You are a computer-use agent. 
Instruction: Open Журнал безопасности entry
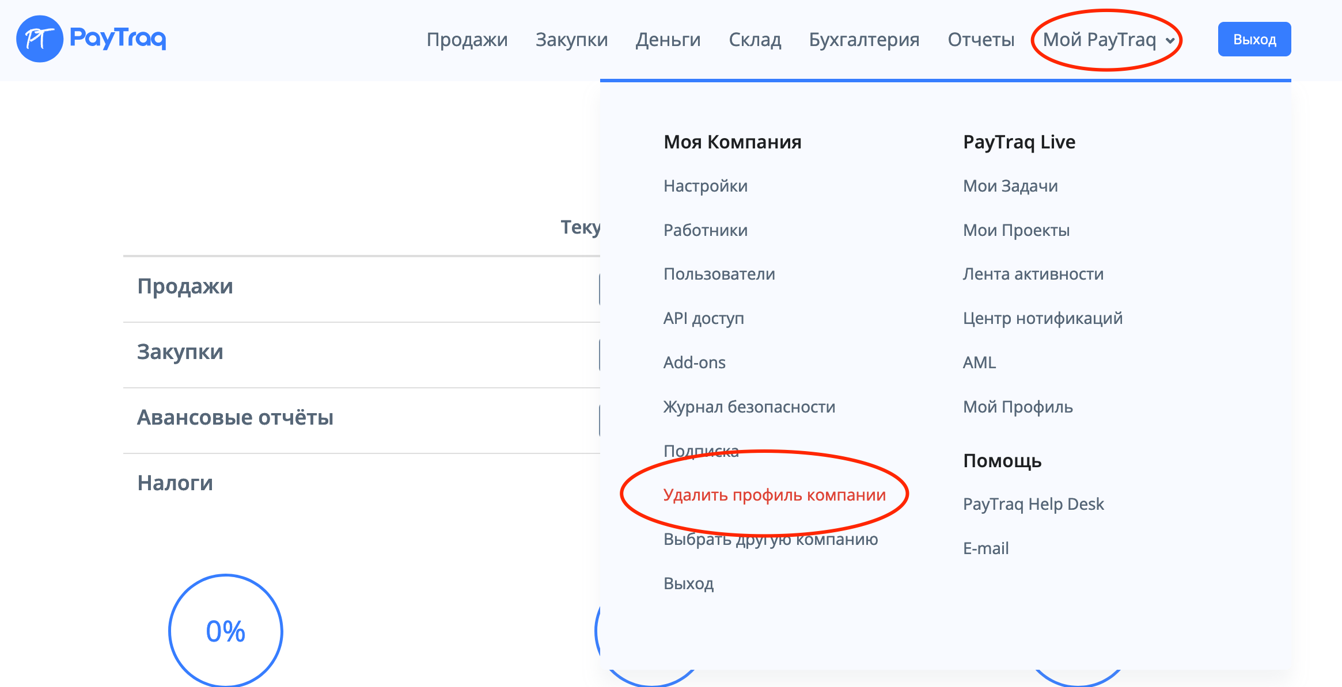[749, 407]
